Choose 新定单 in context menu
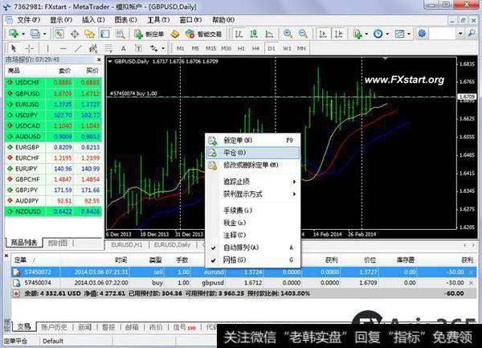 pyautogui.click(x=252, y=140)
